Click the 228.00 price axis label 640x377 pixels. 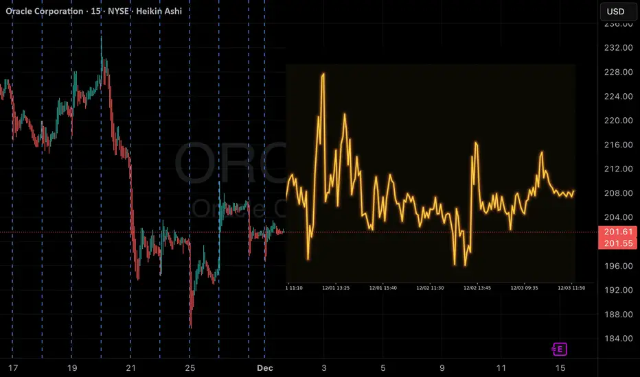[x=618, y=72]
